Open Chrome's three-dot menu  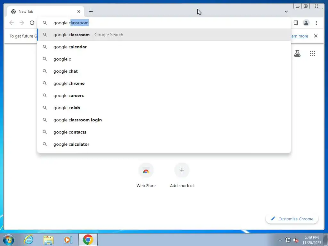click(316, 23)
